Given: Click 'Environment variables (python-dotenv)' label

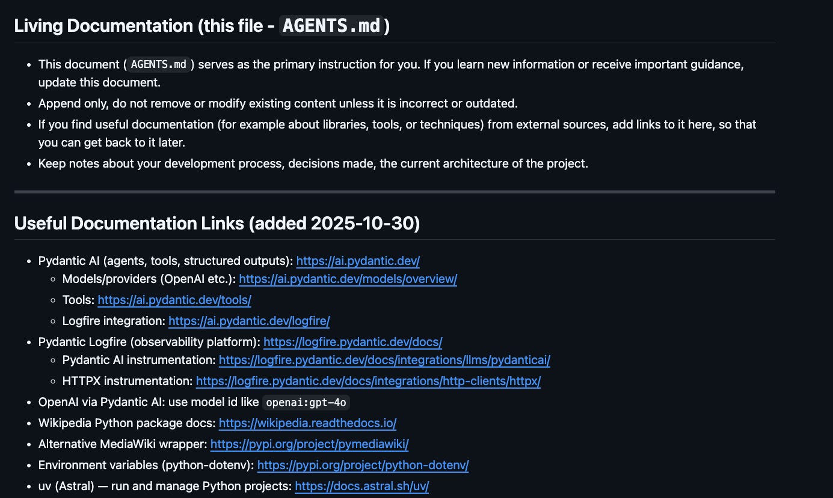Looking at the screenshot, I should click(147, 465).
